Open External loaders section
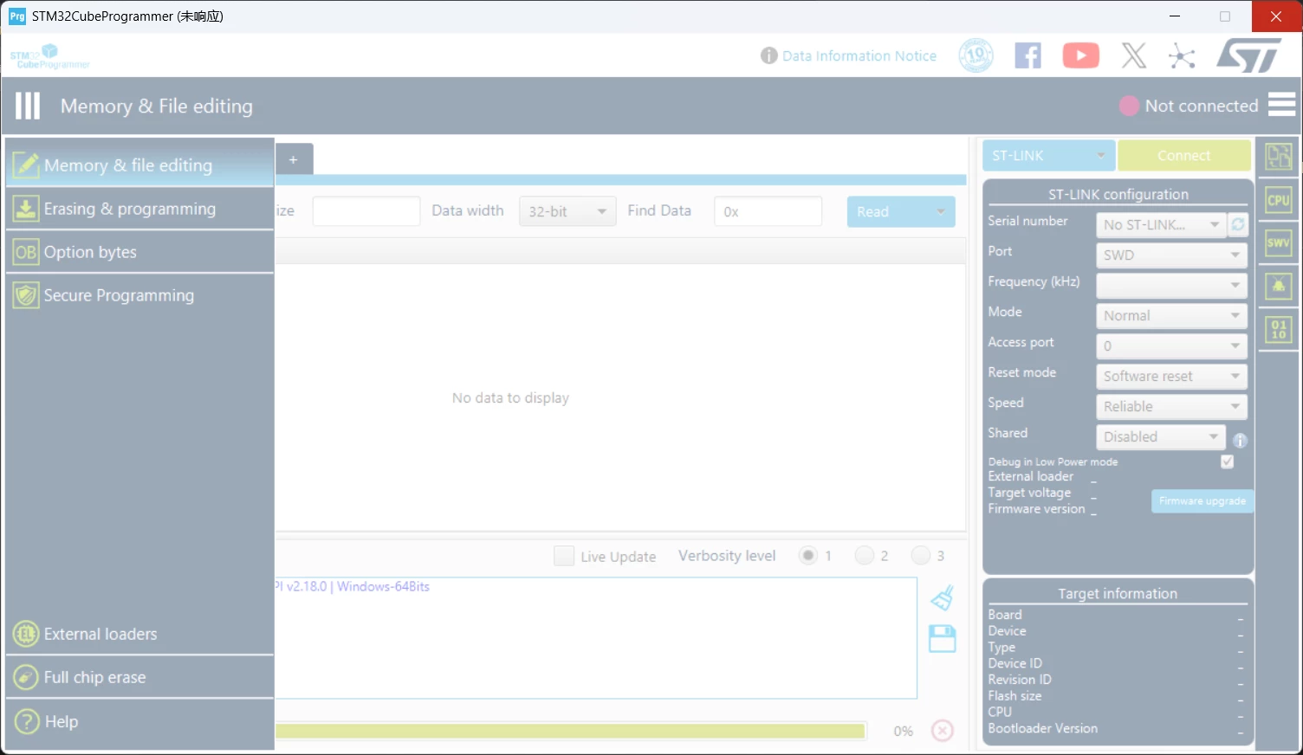This screenshot has width=1303, height=755. [139, 634]
